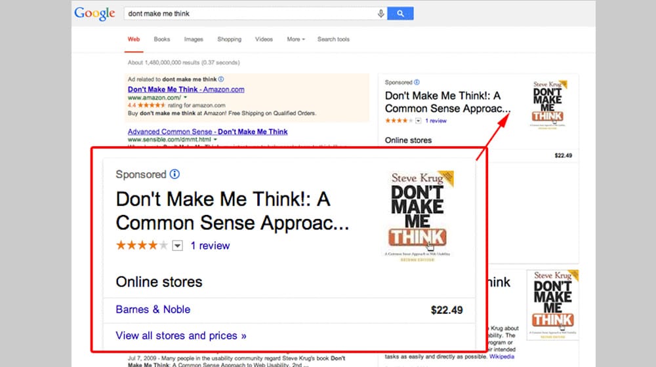Click the '$22.49' price in the enlarged callout

coord(447,310)
